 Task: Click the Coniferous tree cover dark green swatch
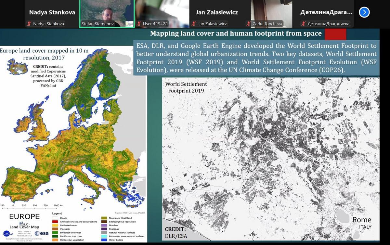pos(55,236)
